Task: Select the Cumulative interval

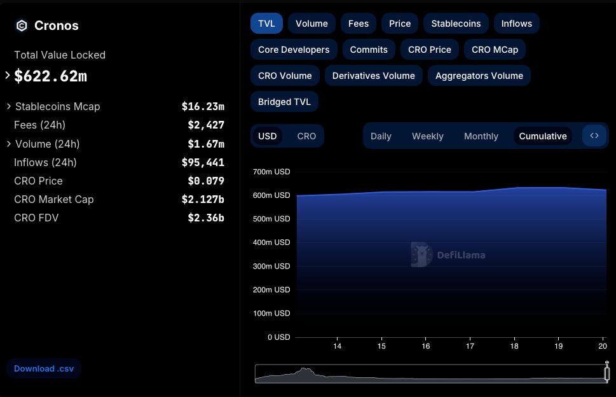Action: pyautogui.click(x=542, y=136)
